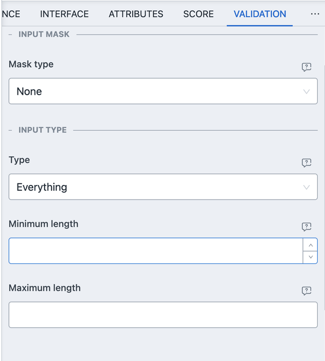Open help icon next to Maximum length
This screenshot has width=325, height=361.
click(x=306, y=291)
